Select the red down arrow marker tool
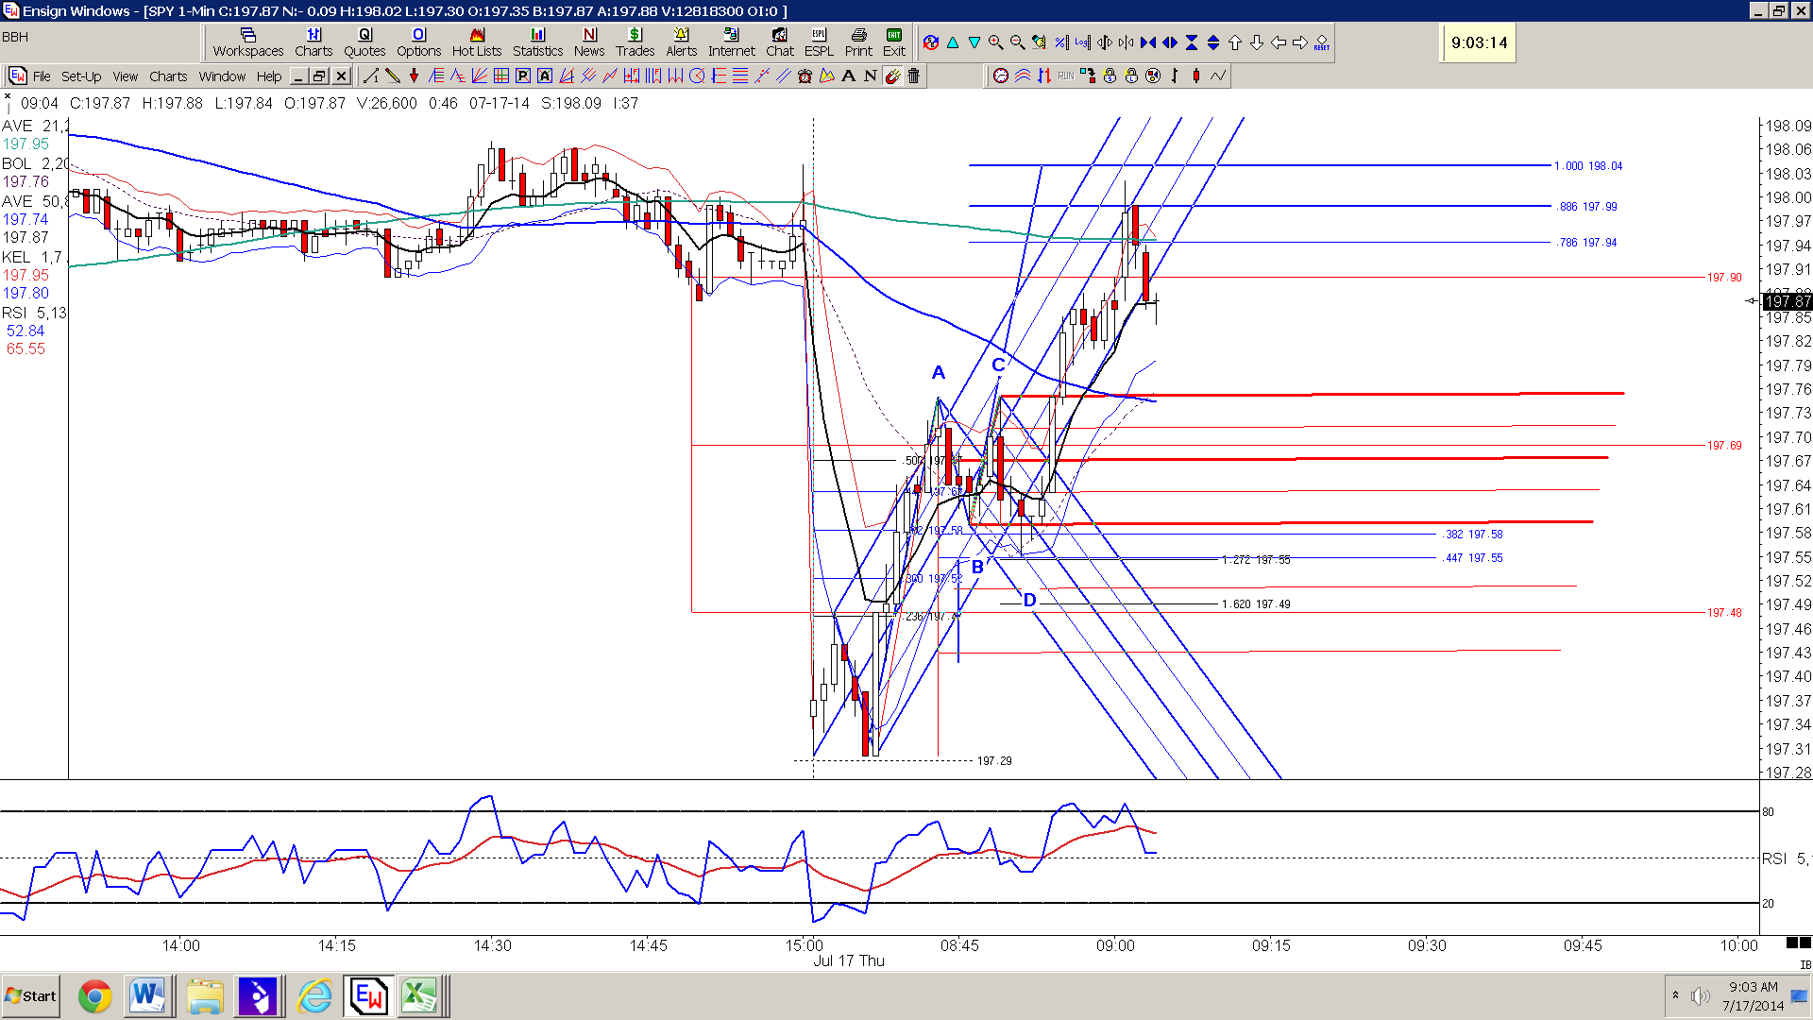Image resolution: width=1813 pixels, height=1020 pixels. click(414, 76)
